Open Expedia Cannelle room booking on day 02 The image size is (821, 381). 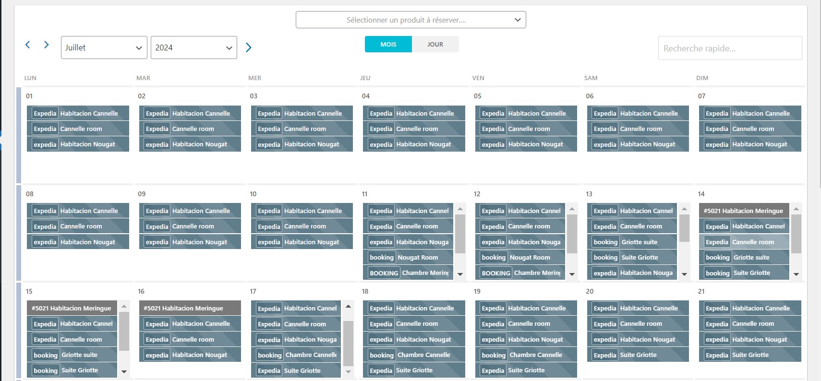click(x=190, y=129)
